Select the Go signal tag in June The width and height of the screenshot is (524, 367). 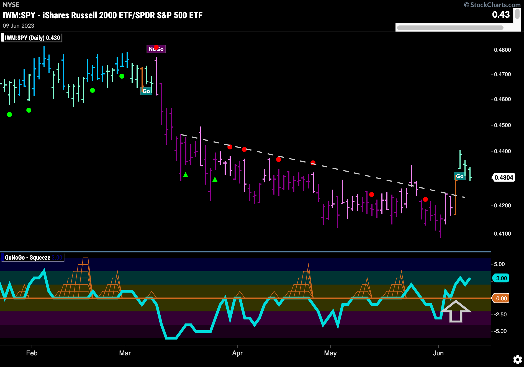[x=460, y=176]
